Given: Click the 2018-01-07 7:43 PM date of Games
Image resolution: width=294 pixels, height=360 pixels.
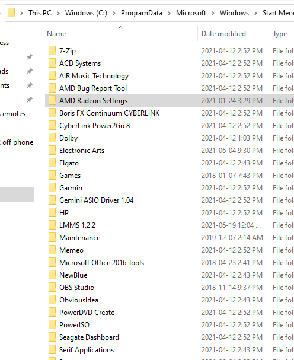Looking at the screenshot, I should [232, 175].
